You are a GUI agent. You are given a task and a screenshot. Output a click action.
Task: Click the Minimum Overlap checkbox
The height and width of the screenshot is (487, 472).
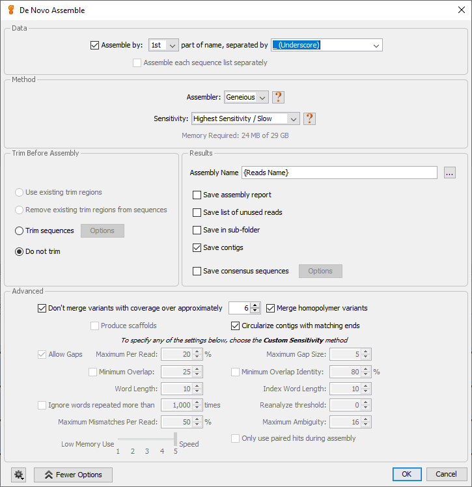92,372
